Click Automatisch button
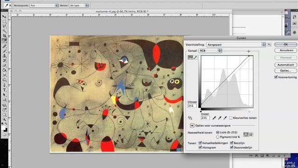Screen dimensions: 298x168 [x=285, y=65]
